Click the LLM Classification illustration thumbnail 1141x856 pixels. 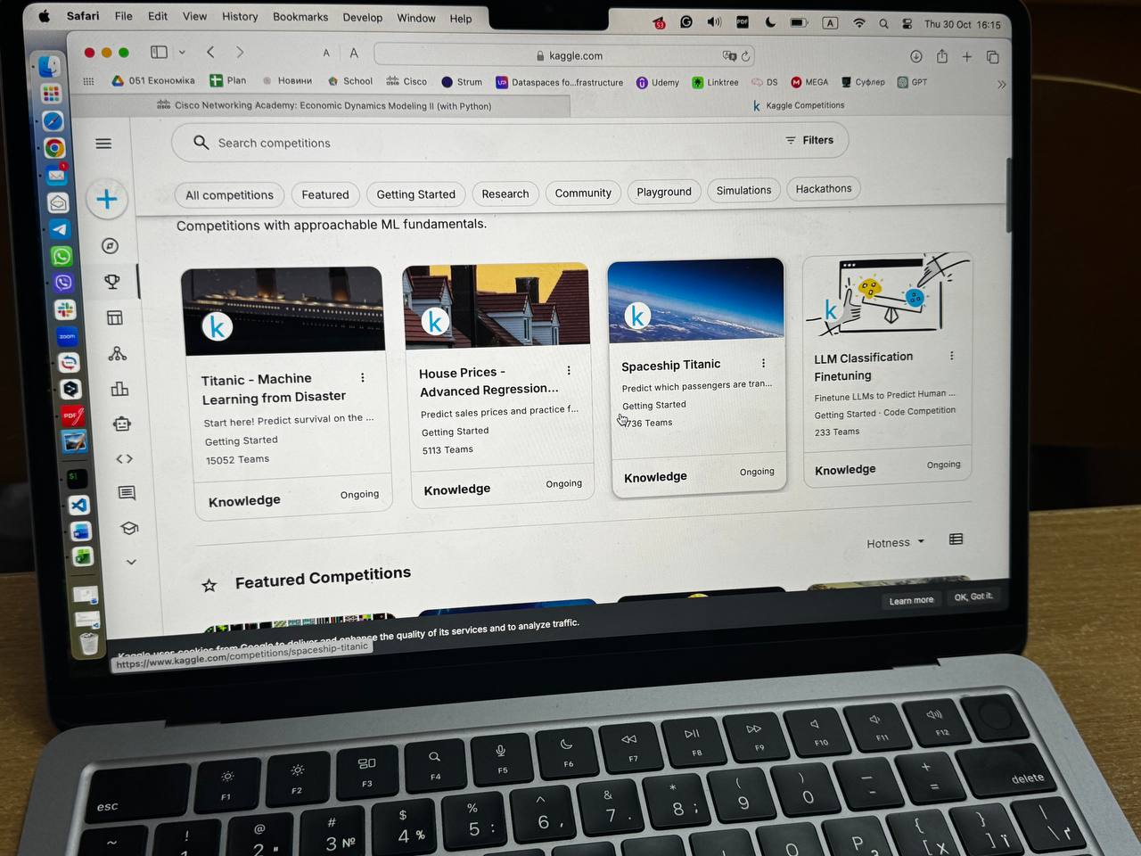[888, 294]
